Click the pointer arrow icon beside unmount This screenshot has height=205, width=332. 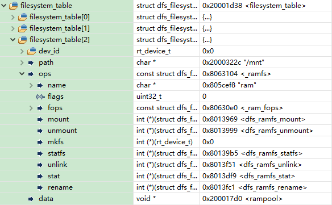click(40, 131)
